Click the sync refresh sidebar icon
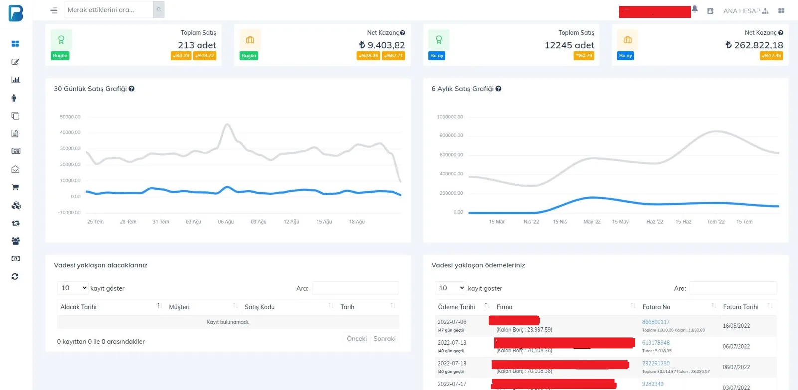The width and height of the screenshot is (798, 390). coord(15,276)
